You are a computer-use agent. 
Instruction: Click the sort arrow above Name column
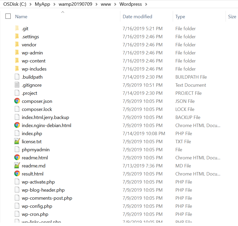[63, 12]
